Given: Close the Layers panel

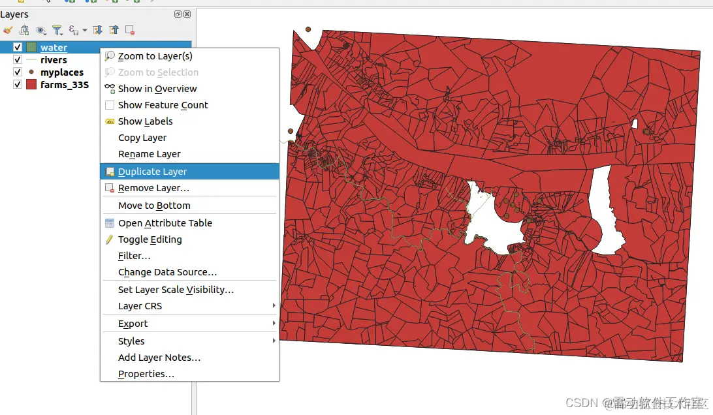Looking at the screenshot, I should 187,14.
